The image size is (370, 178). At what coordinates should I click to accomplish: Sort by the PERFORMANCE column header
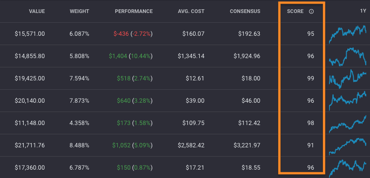click(134, 11)
